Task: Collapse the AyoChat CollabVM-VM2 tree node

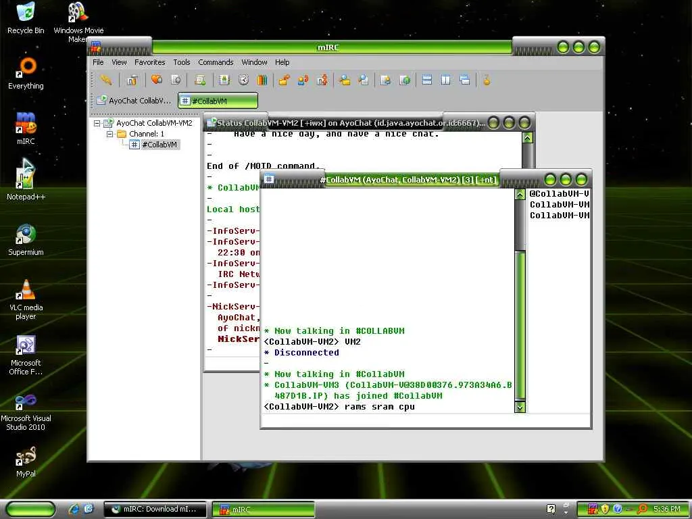Action: point(97,123)
